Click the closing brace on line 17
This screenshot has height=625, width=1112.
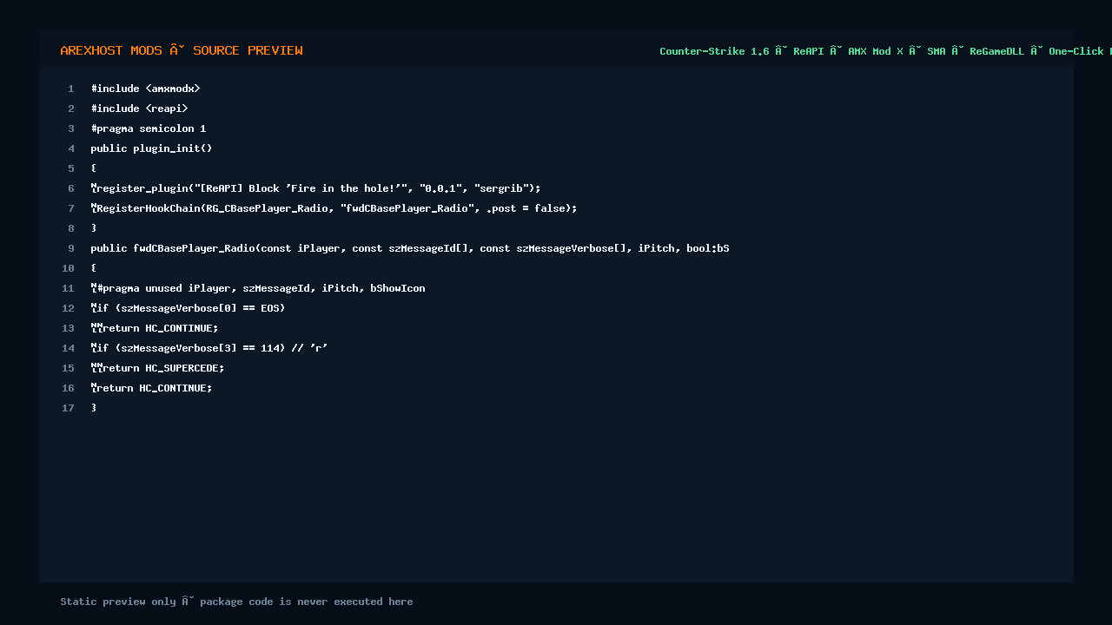coord(94,408)
